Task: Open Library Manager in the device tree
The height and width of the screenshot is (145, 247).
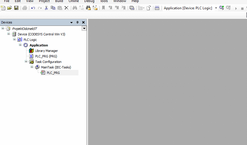Action: tap(46, 51)
